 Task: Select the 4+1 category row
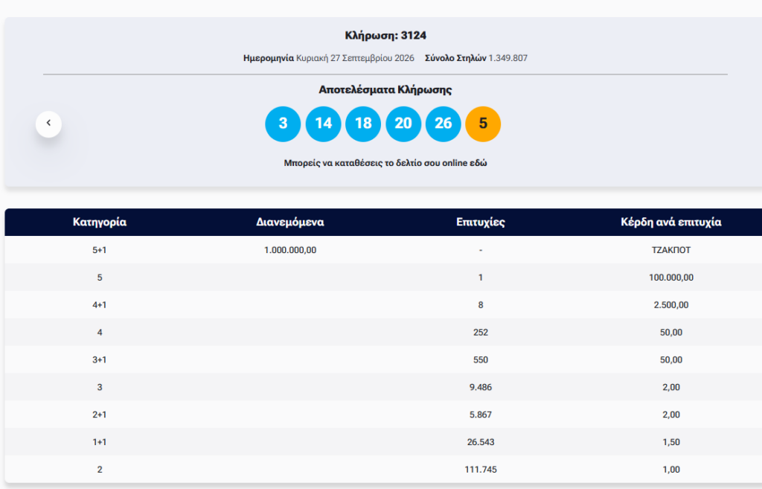click(x=383, y=304)
